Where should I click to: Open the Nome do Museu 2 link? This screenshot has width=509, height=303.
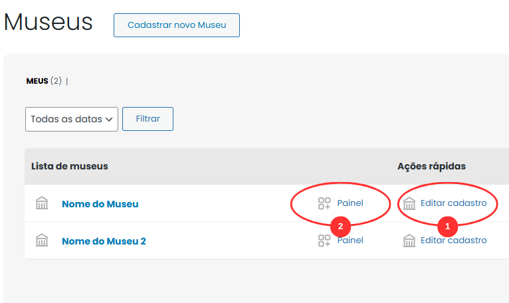pos(104,241)
